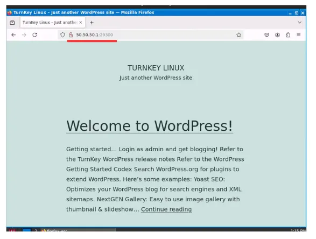316x239 pixels.
Task: Open the Pocket save icon
Action: 266,35
